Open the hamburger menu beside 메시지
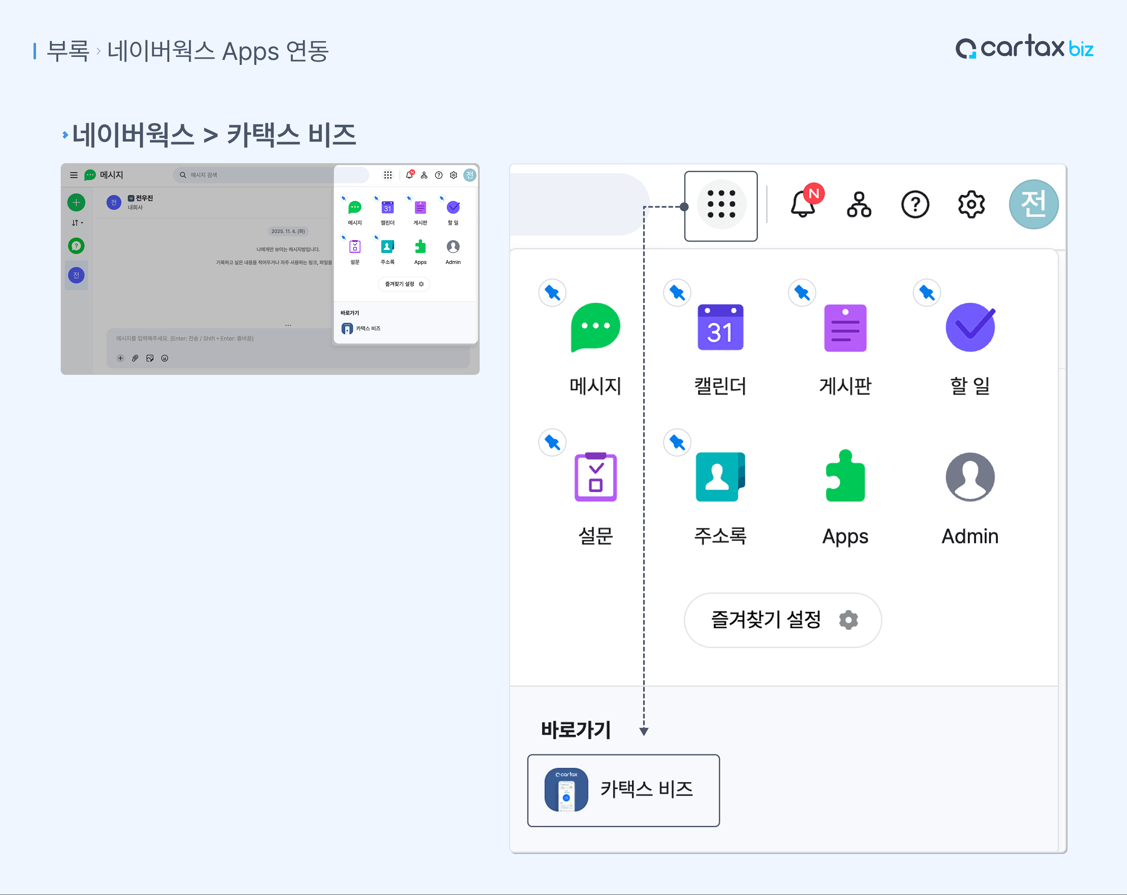This screenshot has width=1127, height=895. tap(74, 175)
